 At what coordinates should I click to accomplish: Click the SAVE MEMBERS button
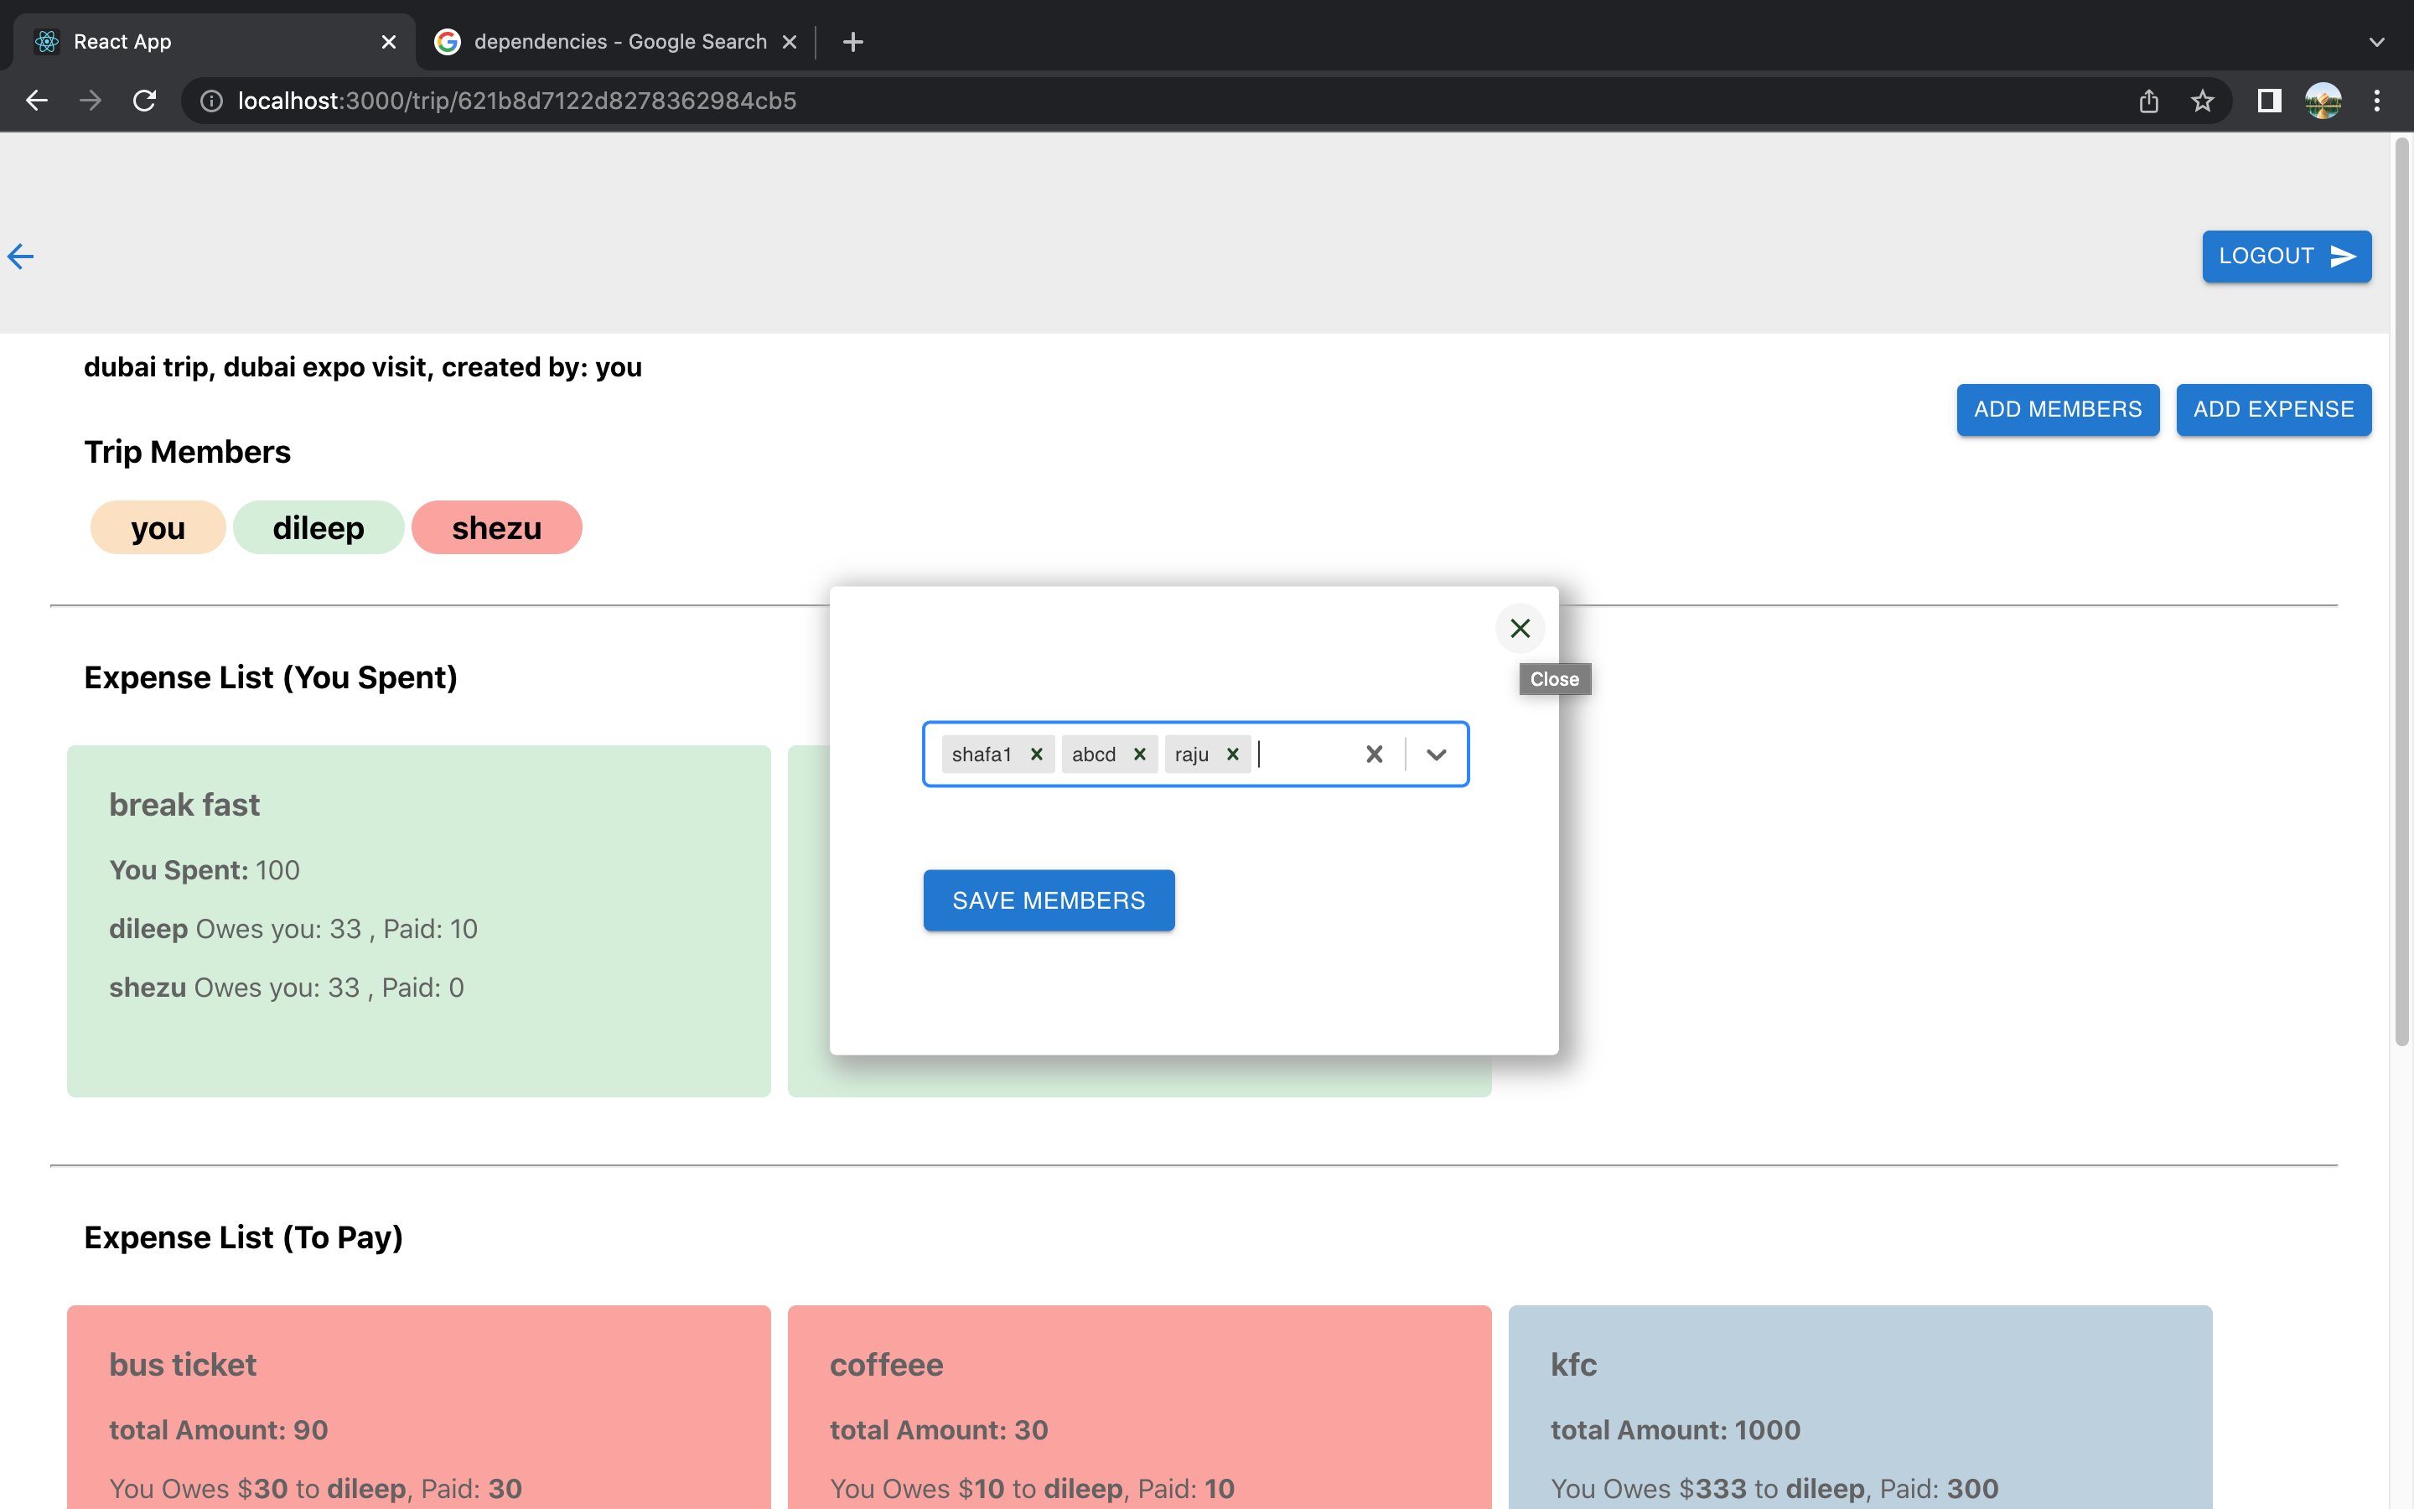point(1049,900)
